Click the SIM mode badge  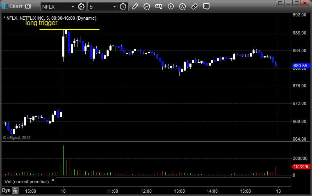(28, 7)
